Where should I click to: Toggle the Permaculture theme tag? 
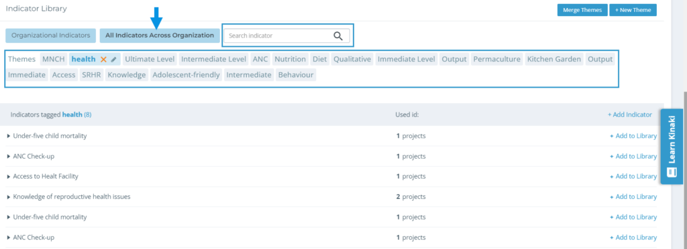(x=497, y=59)
